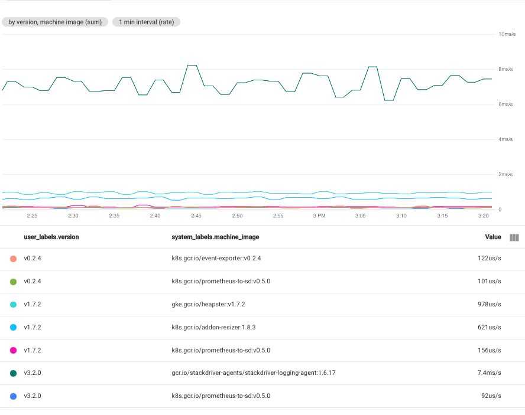Click the 3 PM label on the time axis

point(318,215)
